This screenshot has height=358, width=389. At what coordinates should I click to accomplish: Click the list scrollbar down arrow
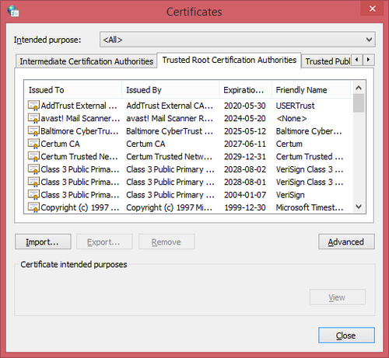coord(359,207)
